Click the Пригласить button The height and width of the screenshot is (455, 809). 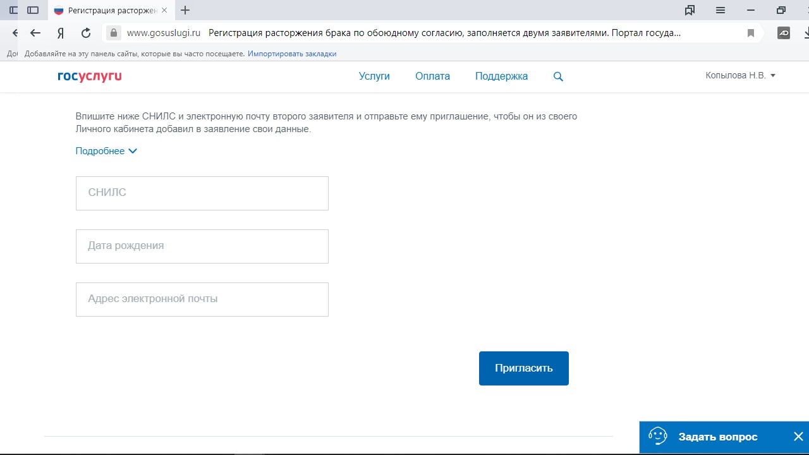(524, 368)
